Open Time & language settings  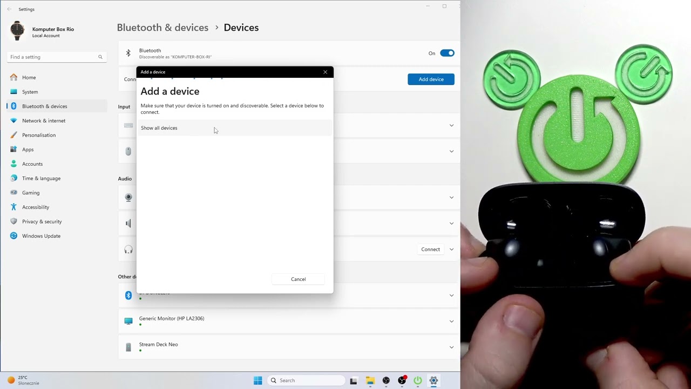[57, 178]
